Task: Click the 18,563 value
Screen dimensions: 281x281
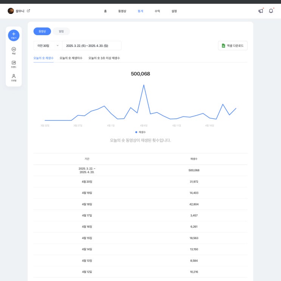Action: [x=194, y=238]
